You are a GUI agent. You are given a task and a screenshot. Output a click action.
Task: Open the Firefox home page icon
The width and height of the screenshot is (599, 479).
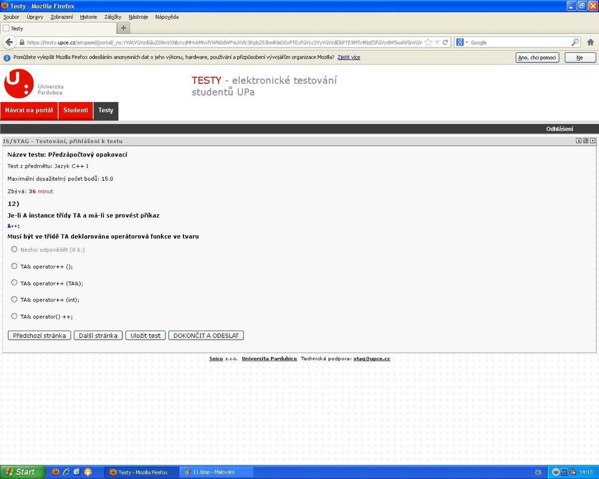(x=590, y=42)
